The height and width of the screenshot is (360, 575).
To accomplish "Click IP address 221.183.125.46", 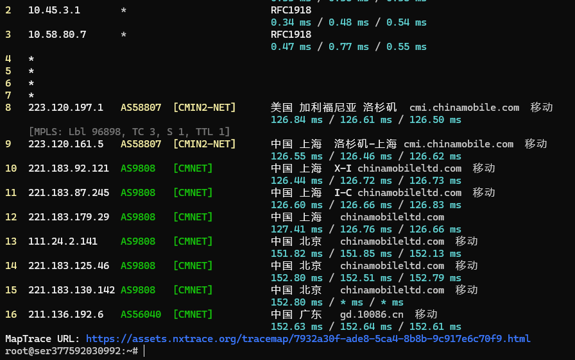I will pos(69,266).
